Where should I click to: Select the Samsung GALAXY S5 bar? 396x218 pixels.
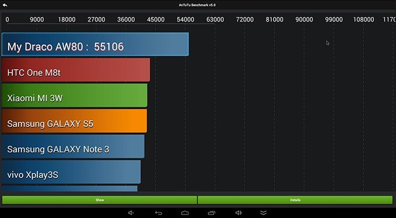(74, 121)
